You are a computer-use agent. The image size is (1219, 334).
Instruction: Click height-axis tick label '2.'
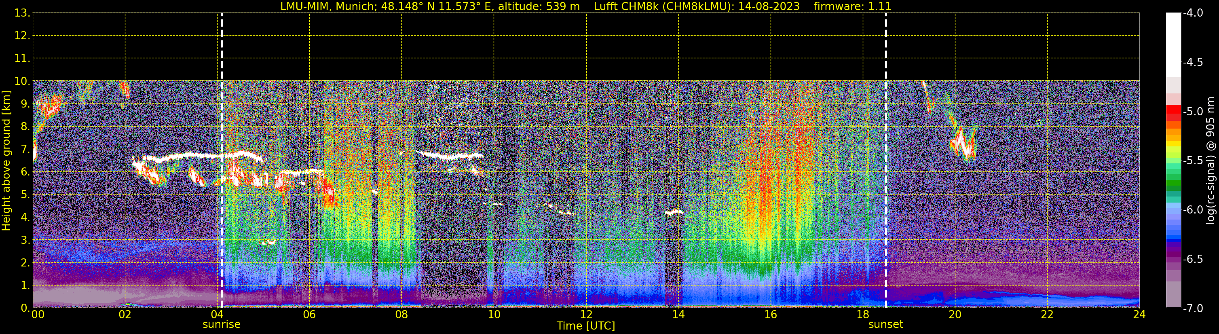pyautogui.click(x=25, y=262)
